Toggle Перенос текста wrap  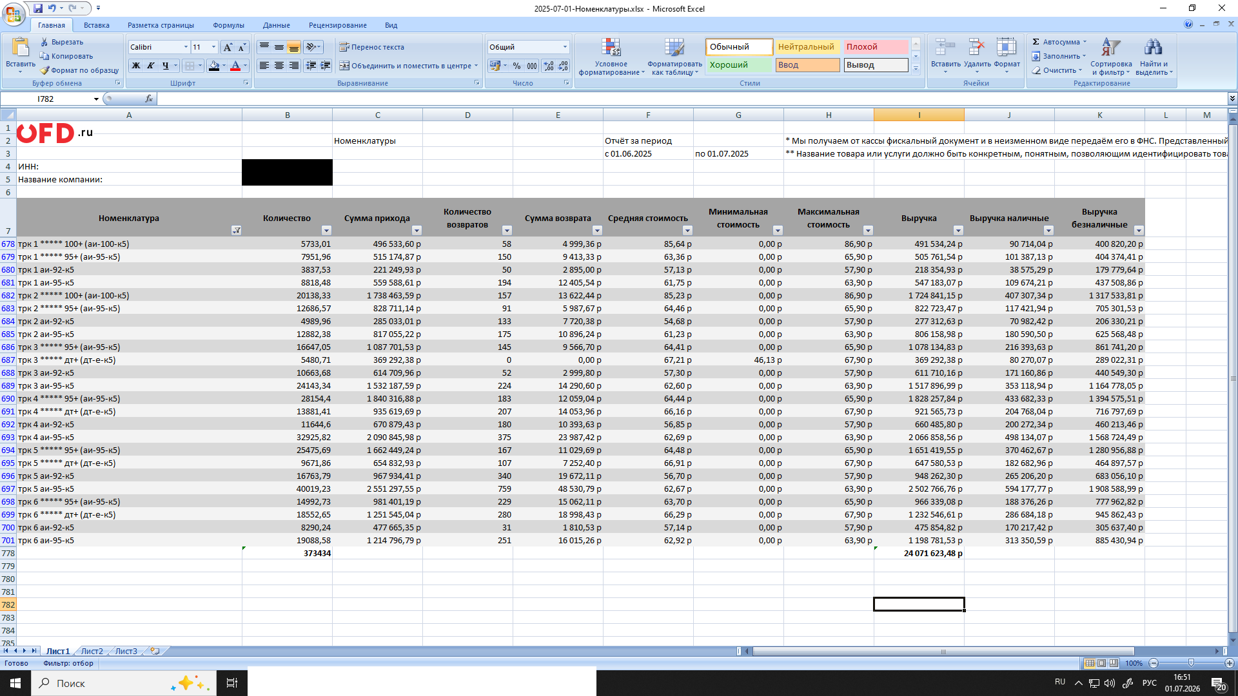click(x=372, y=47)
